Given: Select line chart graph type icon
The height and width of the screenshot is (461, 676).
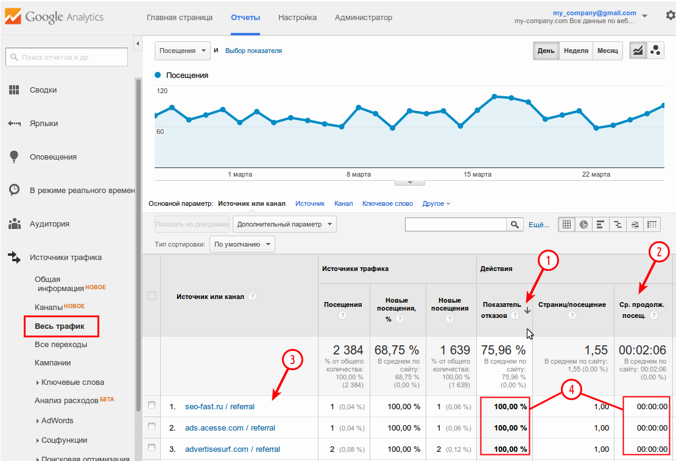Looking at the screenshot, I should point(638,51).
